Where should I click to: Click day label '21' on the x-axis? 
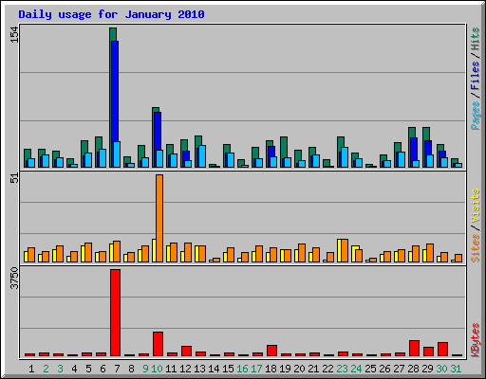tap(313, 369)
